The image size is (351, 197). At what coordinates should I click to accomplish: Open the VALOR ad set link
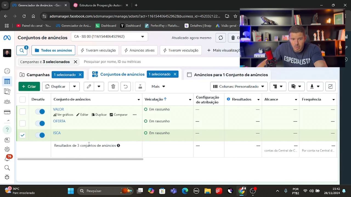click(x=58, y=109)
